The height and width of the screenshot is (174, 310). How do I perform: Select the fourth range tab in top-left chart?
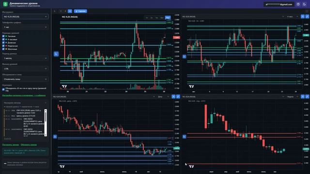point(162,18)
